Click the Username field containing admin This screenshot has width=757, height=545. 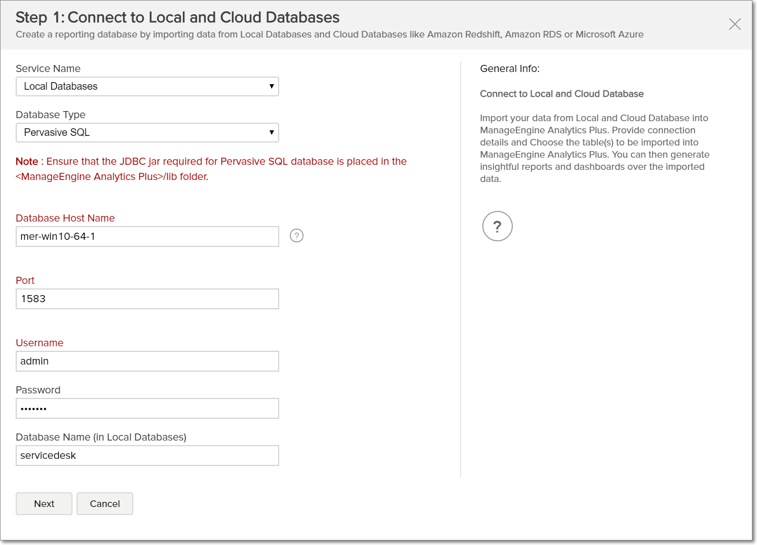tap(147, 361)
